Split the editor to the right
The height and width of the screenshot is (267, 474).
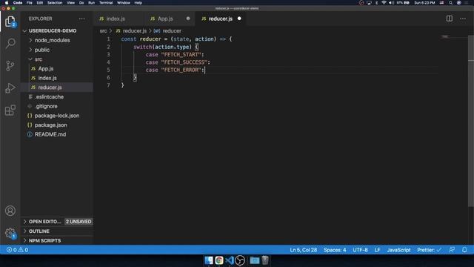(450, 19)
